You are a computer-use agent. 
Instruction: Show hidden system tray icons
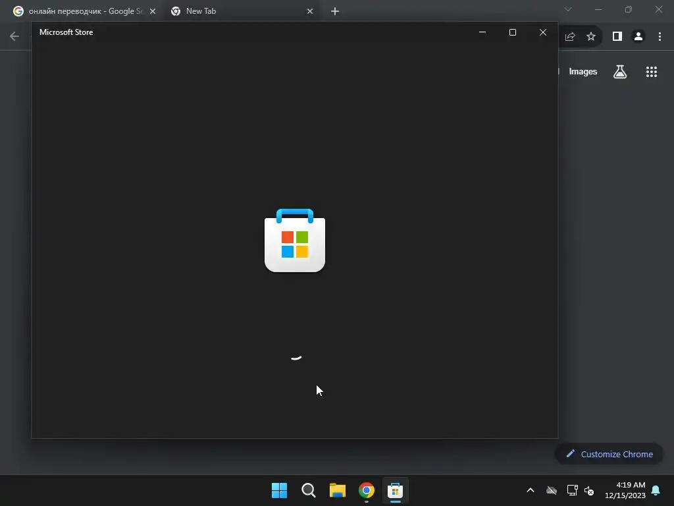pos(531,490)
